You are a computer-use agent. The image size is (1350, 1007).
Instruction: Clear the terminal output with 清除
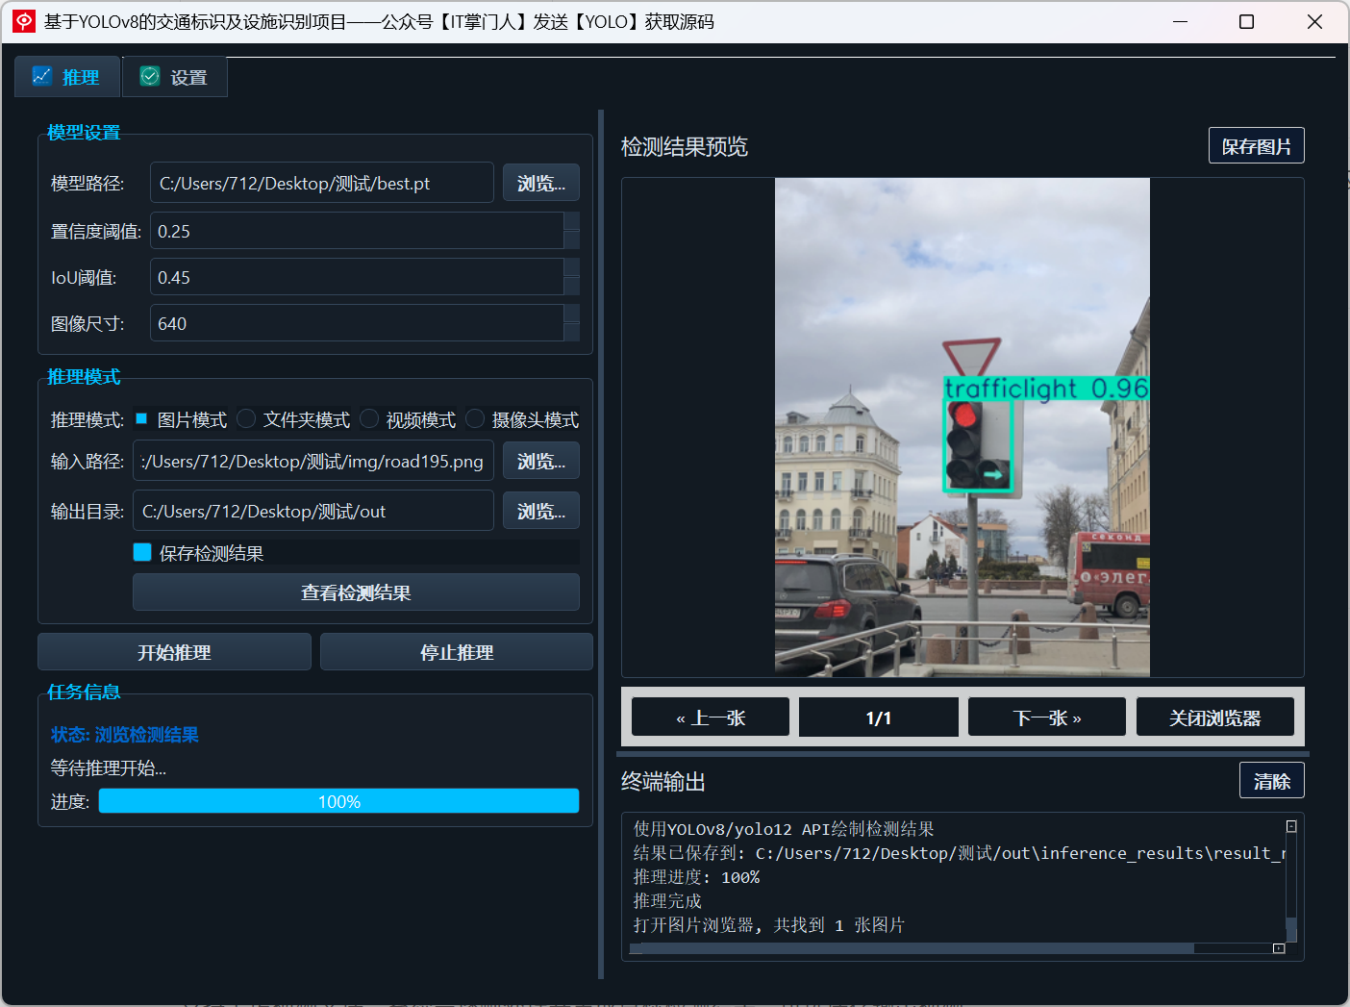[x=1271, y=781]
